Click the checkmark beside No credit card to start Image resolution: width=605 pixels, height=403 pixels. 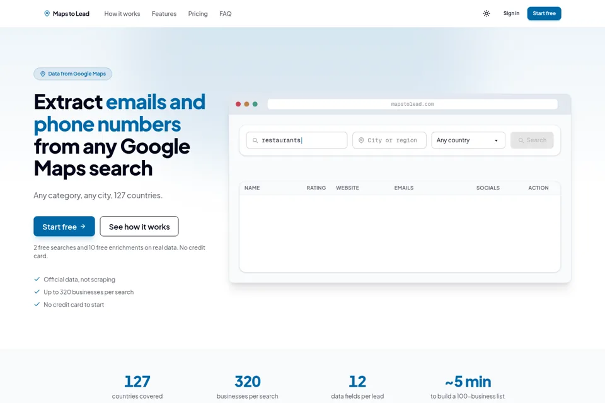[x=37, y=304]
